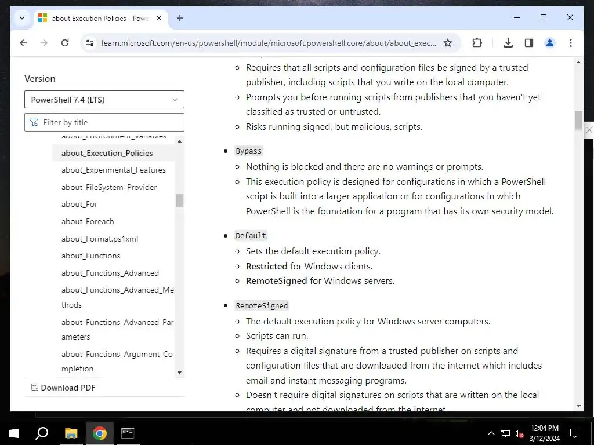Open the Windows Start menu
This screenshot has height=445, width=594.
click(x=14, y=433)
